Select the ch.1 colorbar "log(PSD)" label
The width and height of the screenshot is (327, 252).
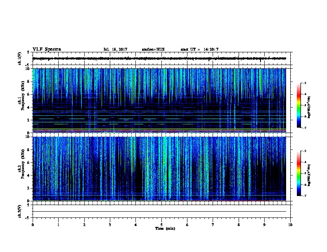coord(309,107)
